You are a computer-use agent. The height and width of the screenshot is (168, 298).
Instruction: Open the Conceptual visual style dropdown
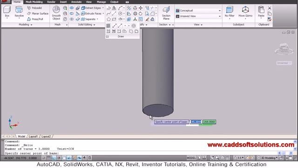coord(198,10)
